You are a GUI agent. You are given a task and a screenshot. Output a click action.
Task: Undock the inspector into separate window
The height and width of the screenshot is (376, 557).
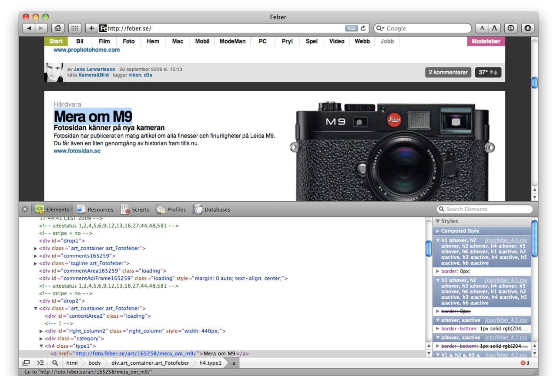tap(26, 363)
